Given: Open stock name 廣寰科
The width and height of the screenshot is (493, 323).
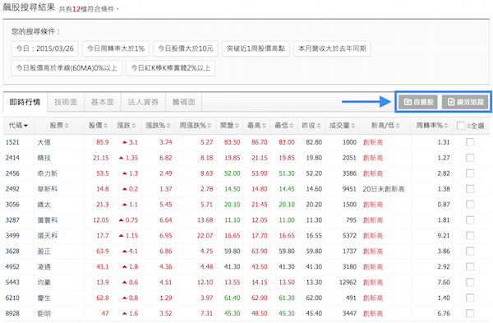Looking at the screenshot, I should [x=48, y=219].
